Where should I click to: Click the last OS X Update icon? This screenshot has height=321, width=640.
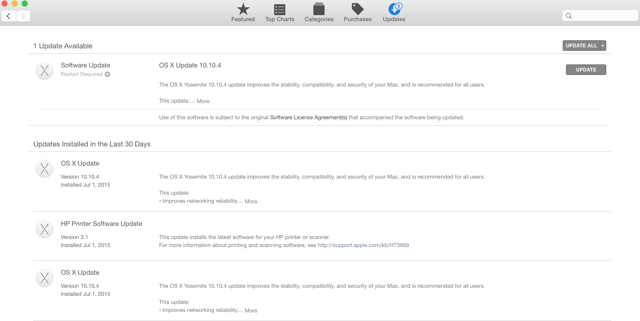[45, 278]
